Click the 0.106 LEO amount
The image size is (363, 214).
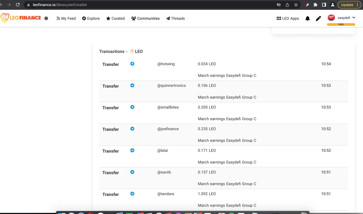coord(207,86)
